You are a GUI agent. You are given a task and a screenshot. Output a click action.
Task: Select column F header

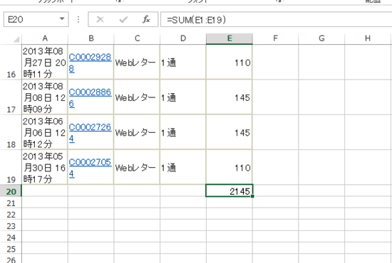tap(275, 38)
